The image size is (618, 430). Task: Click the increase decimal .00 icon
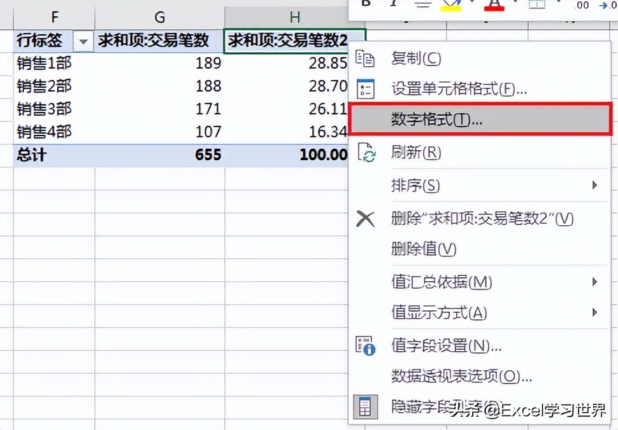581,4
